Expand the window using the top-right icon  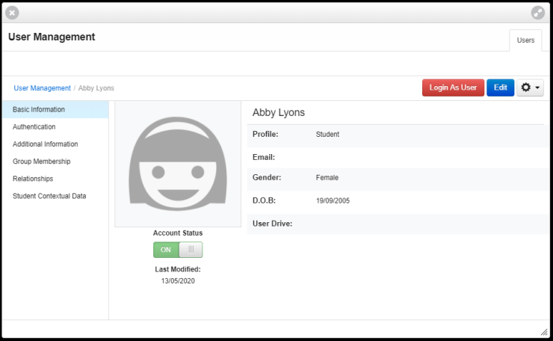tap(538, 13)
